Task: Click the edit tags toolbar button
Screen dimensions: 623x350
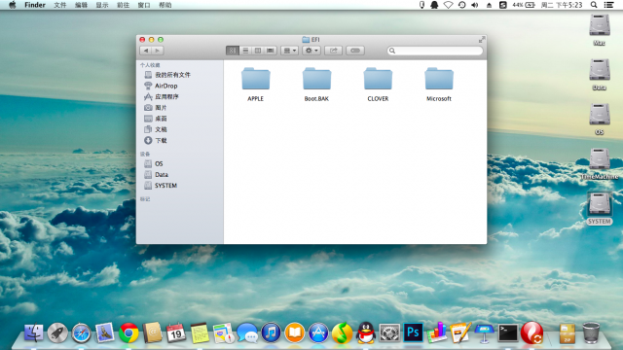Action: click(x=355, y=51)
